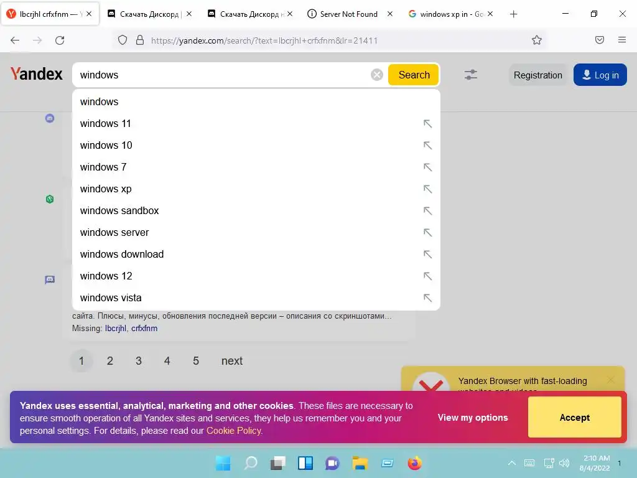Image resolution: width=637 pixels, height=478 pixels.
Task: Save to Pocket icon in toolbar
Action: tap(599, 40)
